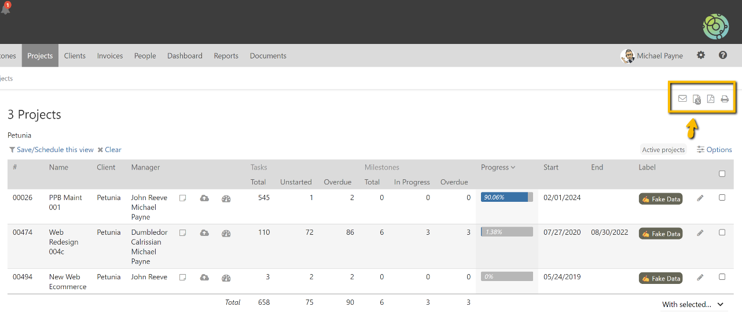Click the email report envelope icon

point(682,99)
